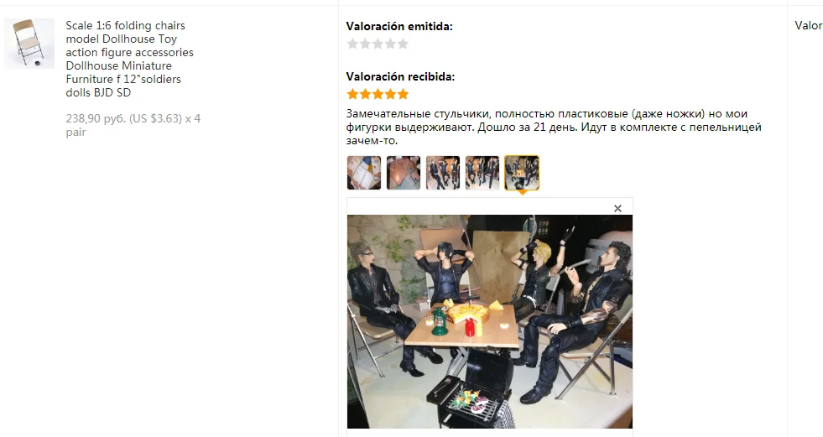Click the enlarged figures-around-table photo

pos(490,321)
